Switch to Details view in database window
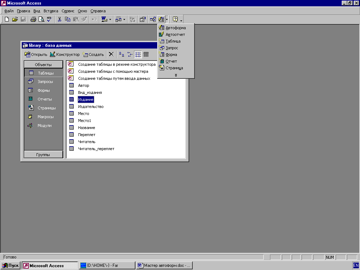 click(146, 54)
